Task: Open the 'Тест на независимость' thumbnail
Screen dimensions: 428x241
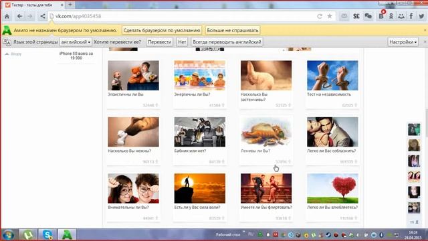Action: (x=332, y=76)
